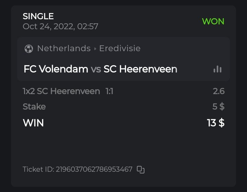Screen dimensions: 247x192
Task: Click the Stake label
Action: (x=34, y=106)
